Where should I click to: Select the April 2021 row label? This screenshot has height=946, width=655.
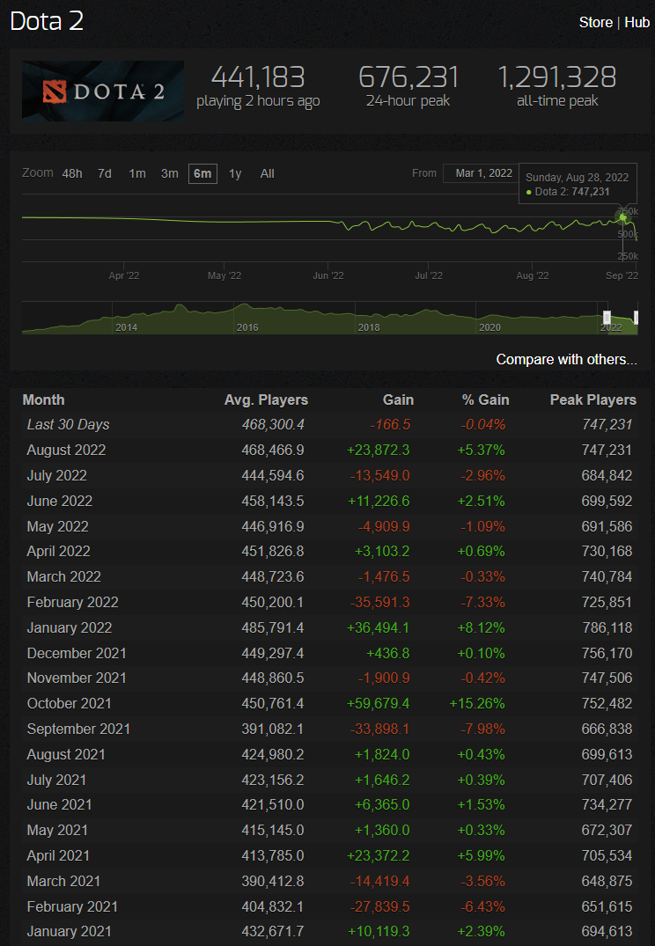click(x=58, y=855)
